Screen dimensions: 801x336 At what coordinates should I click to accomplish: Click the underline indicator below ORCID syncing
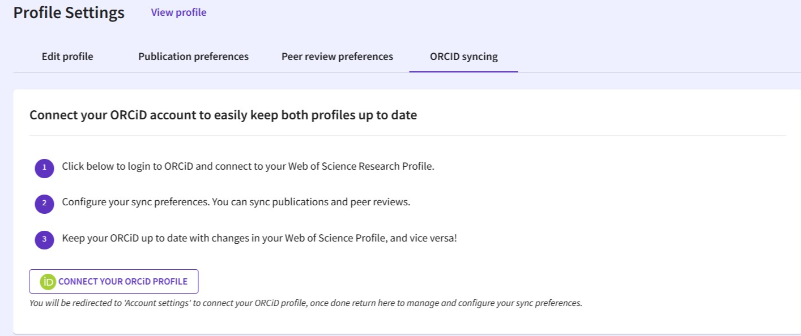pyautogui.click(x=463, y=70)
